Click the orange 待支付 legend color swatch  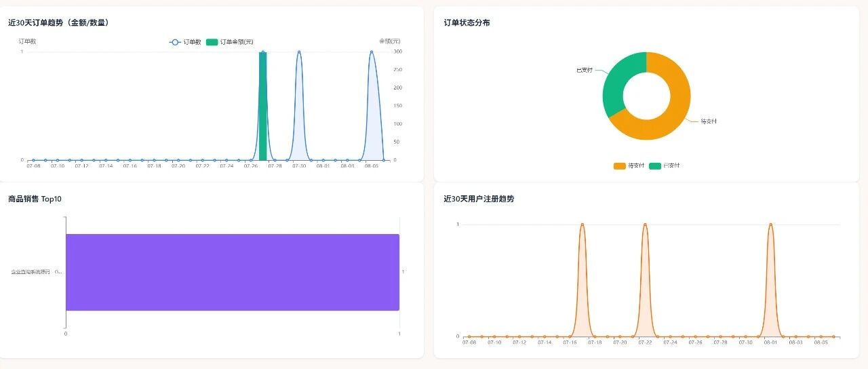point(620,166)
